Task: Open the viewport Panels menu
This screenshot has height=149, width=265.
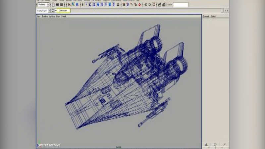Action: (64, 16)
